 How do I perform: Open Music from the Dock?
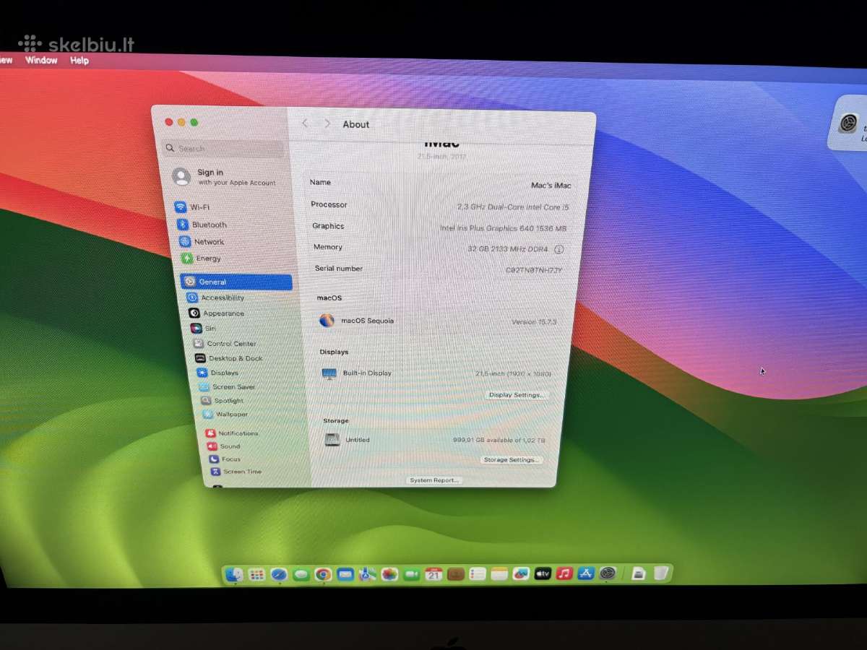coord(564,573)
